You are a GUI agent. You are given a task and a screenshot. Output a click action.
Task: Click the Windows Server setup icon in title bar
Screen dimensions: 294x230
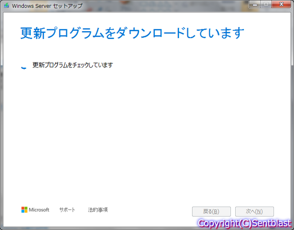6,5
